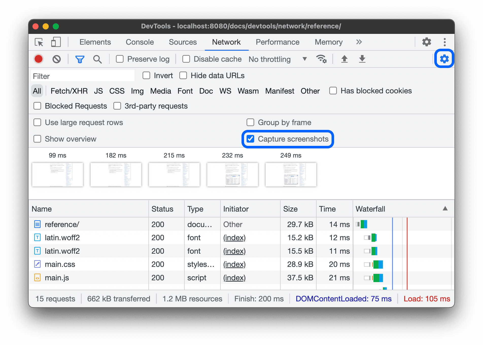Click the 232 ms screenshot thumbnail
This screenshot has height=345, width=483.
pyautogui.click(x=232, y=175)
